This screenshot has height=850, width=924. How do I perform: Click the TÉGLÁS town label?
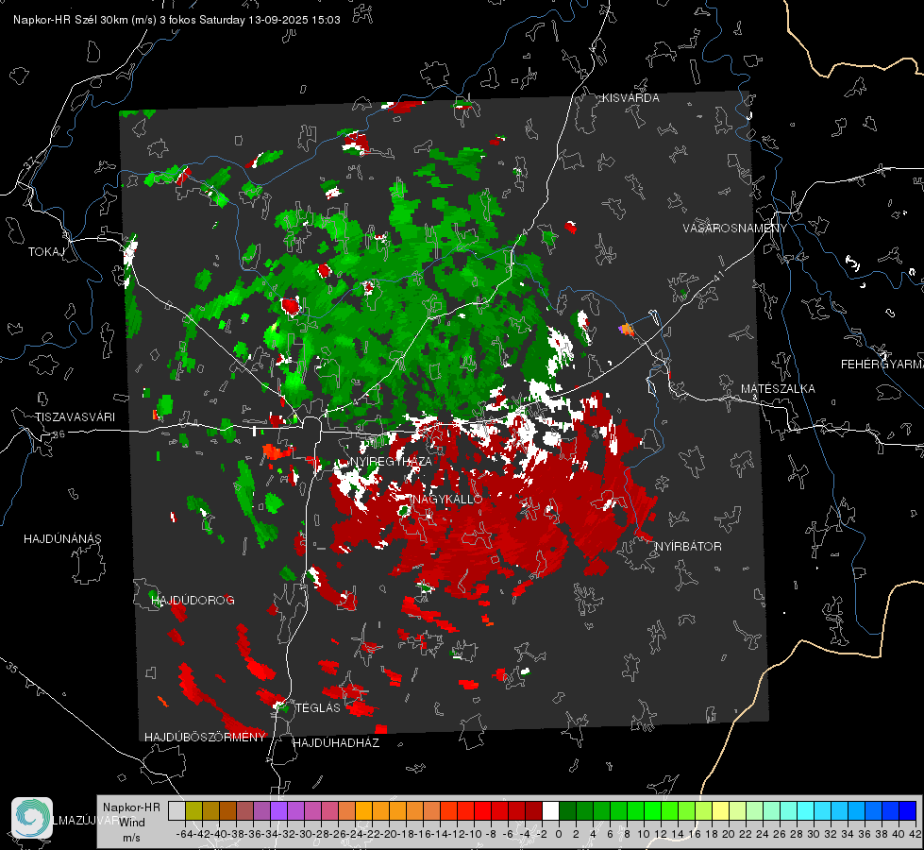318,708
